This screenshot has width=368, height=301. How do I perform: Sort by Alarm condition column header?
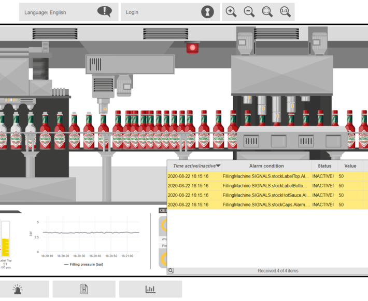click(x=266, y=166)
